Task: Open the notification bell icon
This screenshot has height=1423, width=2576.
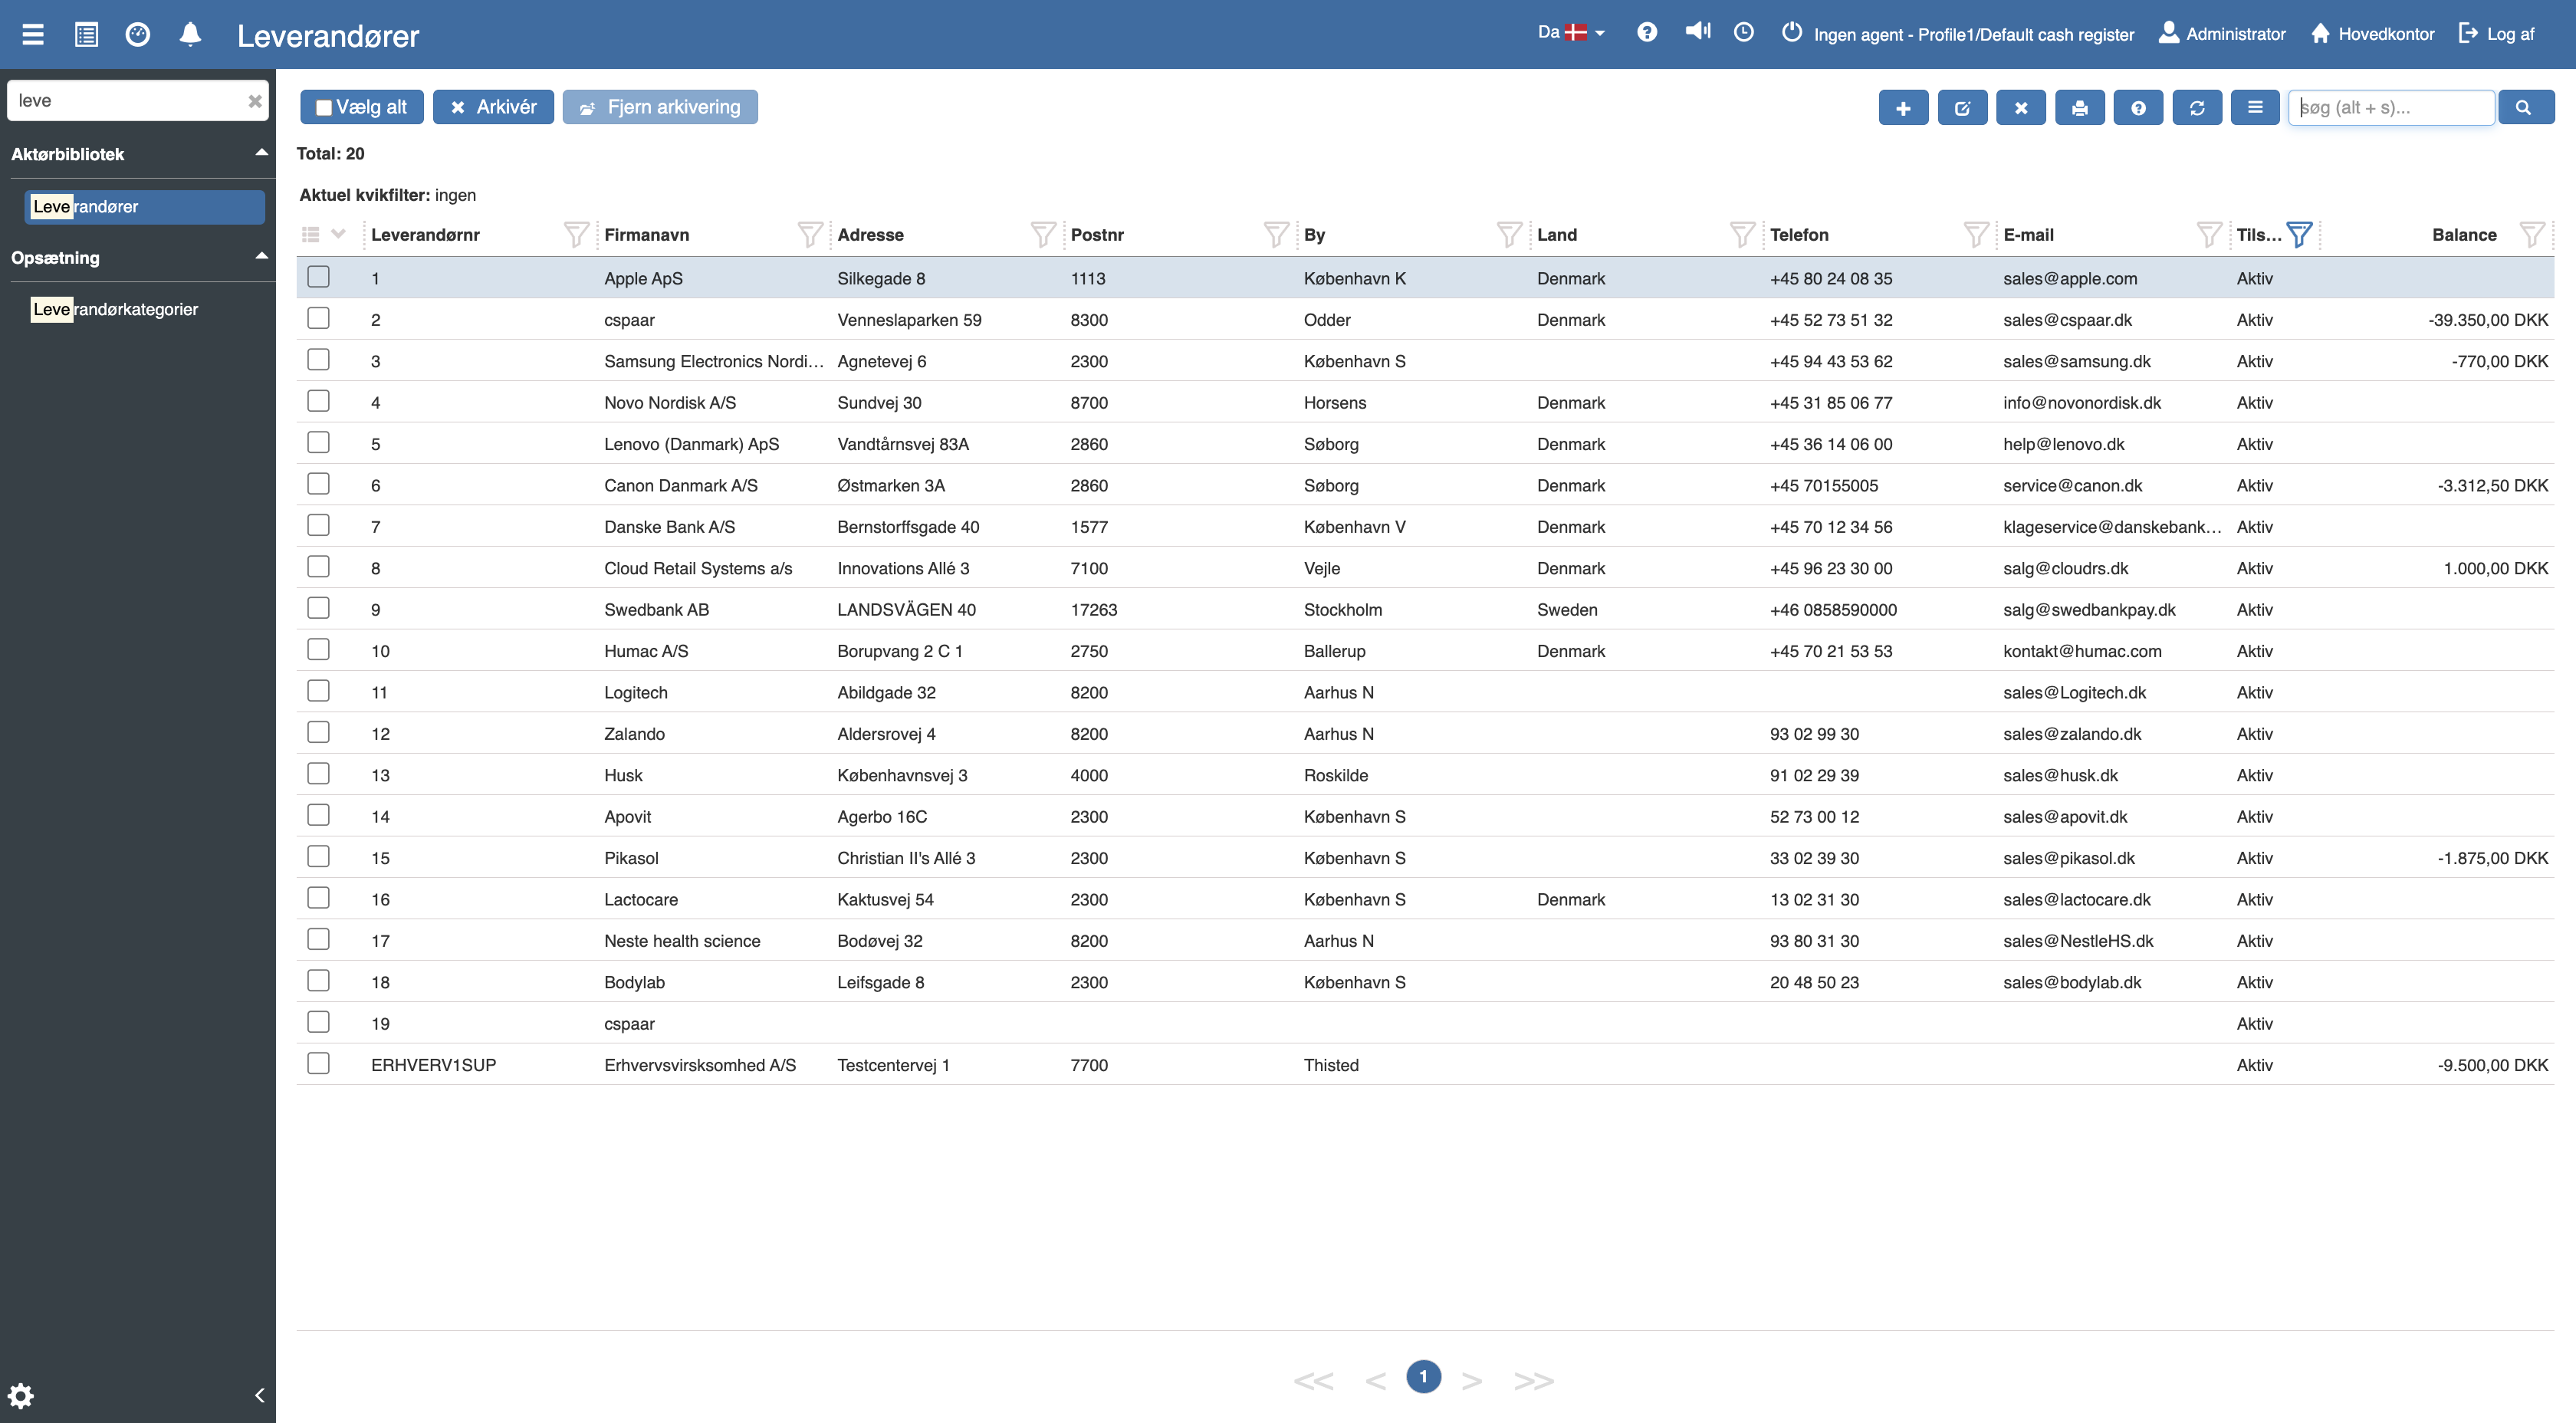Action: tap(190, 35)
